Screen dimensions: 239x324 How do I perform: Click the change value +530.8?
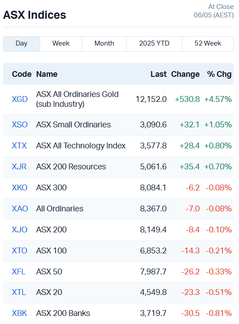[x=187, y=99]
